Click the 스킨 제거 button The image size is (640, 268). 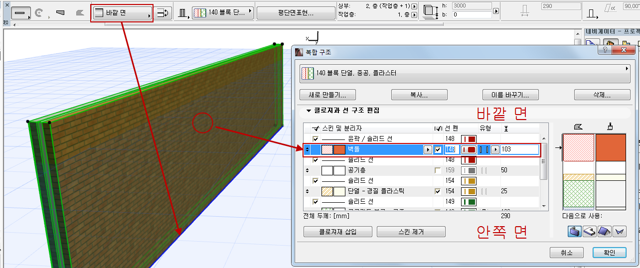point(411,232)
